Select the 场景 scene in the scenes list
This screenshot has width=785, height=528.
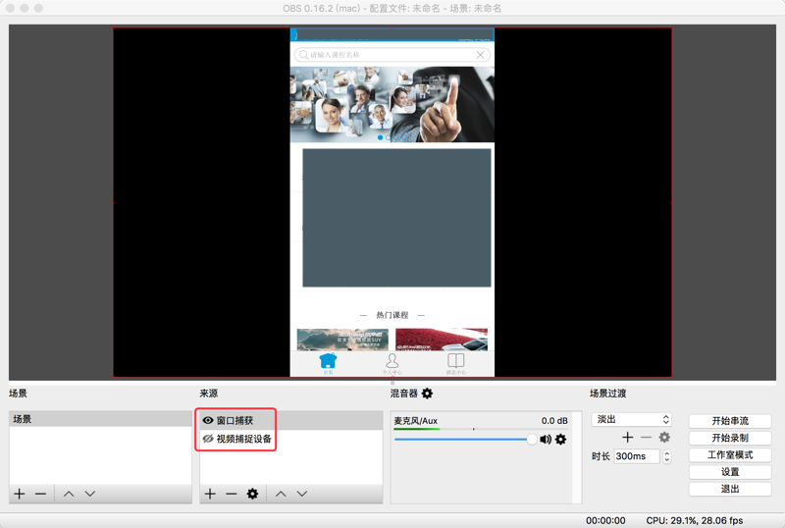[100, 419]
